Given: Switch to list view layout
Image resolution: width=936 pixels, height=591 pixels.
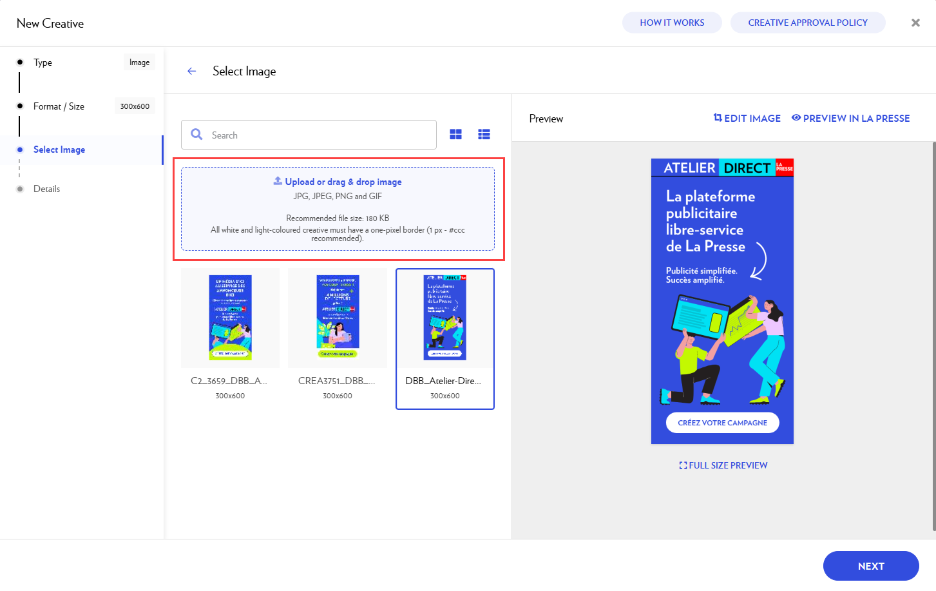Looking at the screenshot, I should tap(484, 134).
